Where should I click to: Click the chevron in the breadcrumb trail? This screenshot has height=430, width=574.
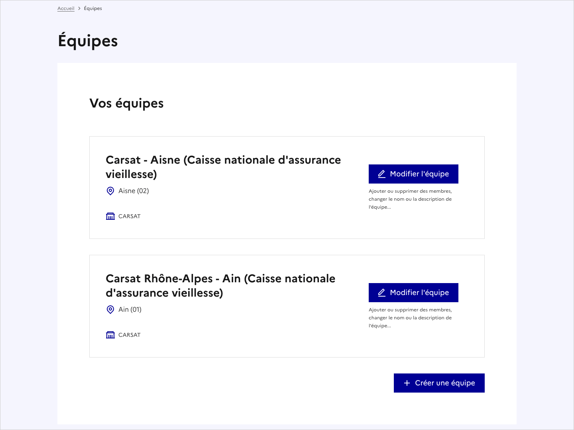[79, 8]
